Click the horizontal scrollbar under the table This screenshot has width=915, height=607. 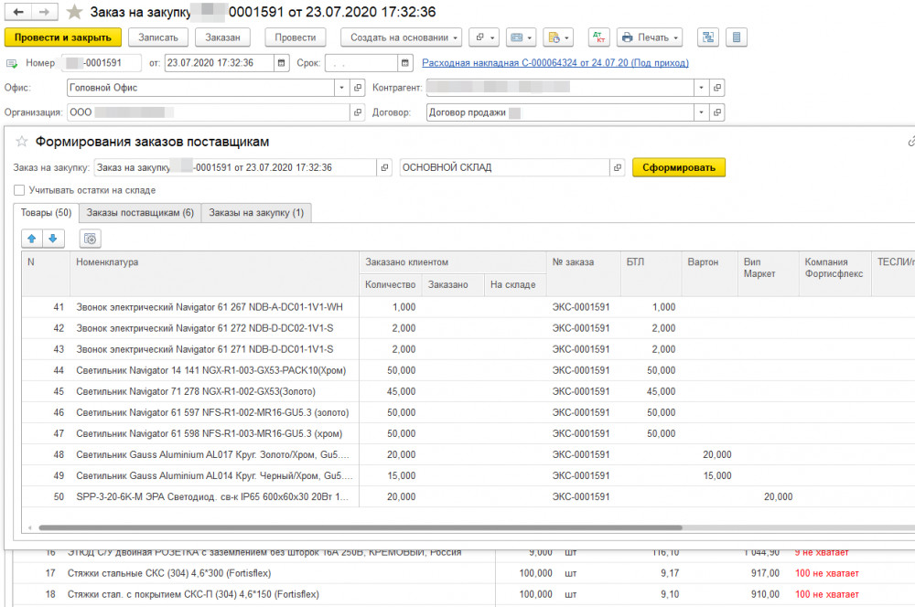(359, 527)
